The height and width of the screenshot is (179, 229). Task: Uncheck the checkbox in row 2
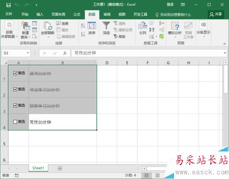pos(15,89)
